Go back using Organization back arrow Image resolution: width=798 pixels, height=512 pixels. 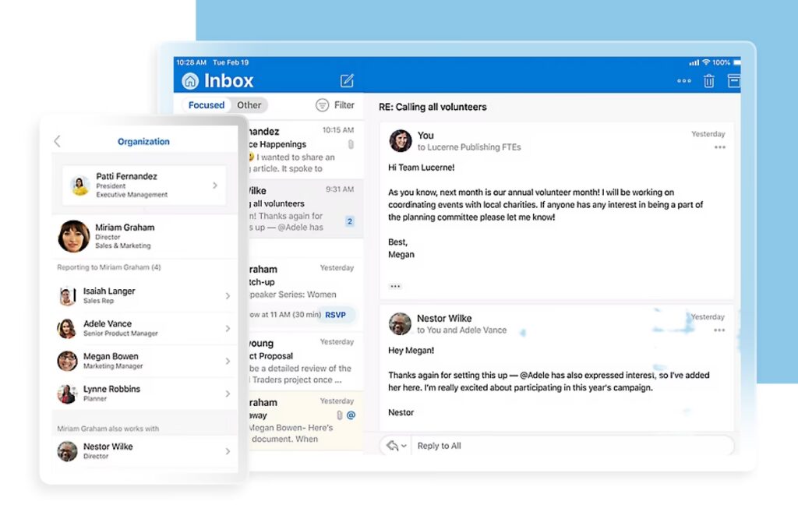(57, 141)
